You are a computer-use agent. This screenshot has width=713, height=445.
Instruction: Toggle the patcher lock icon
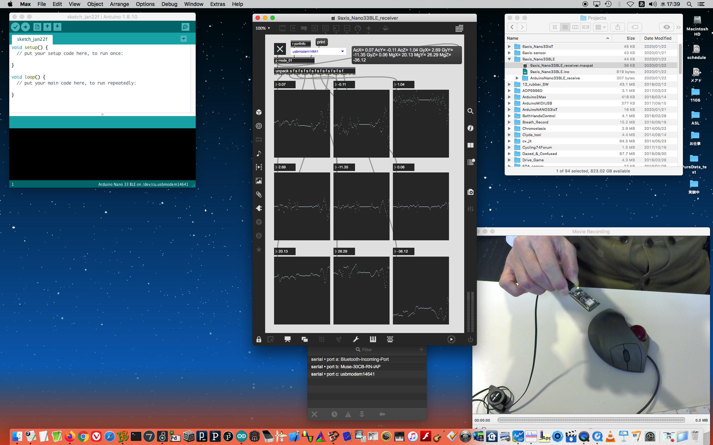[x=259, y=339]
